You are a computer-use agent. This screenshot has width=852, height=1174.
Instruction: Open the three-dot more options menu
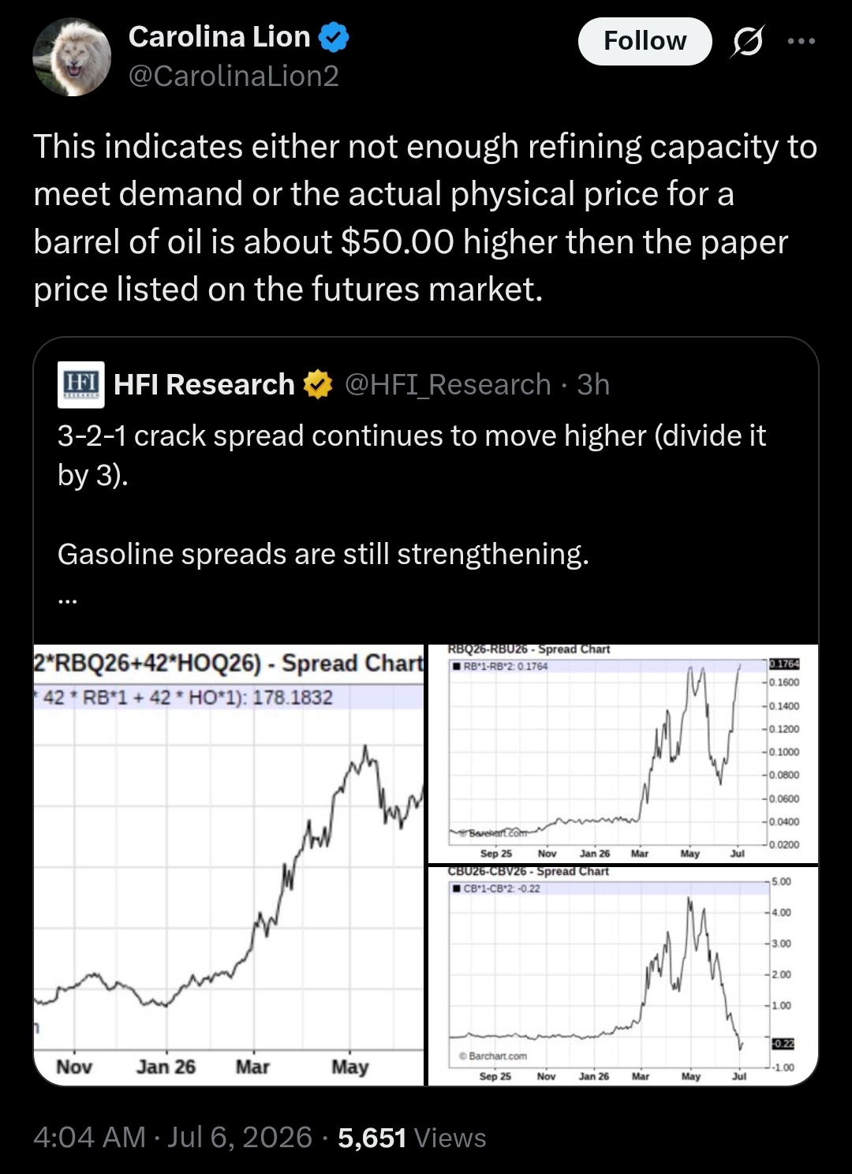coord(802,41)
